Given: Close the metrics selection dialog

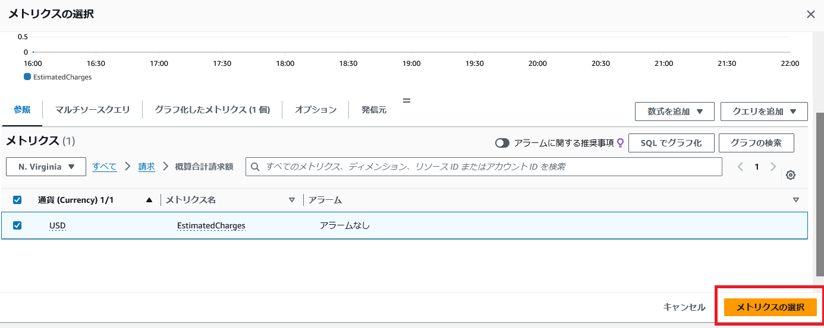Looking at the screenshot, I should [810, 14].
